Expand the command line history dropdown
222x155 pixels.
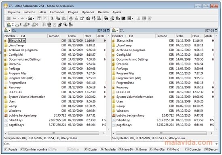click(216, 144)
